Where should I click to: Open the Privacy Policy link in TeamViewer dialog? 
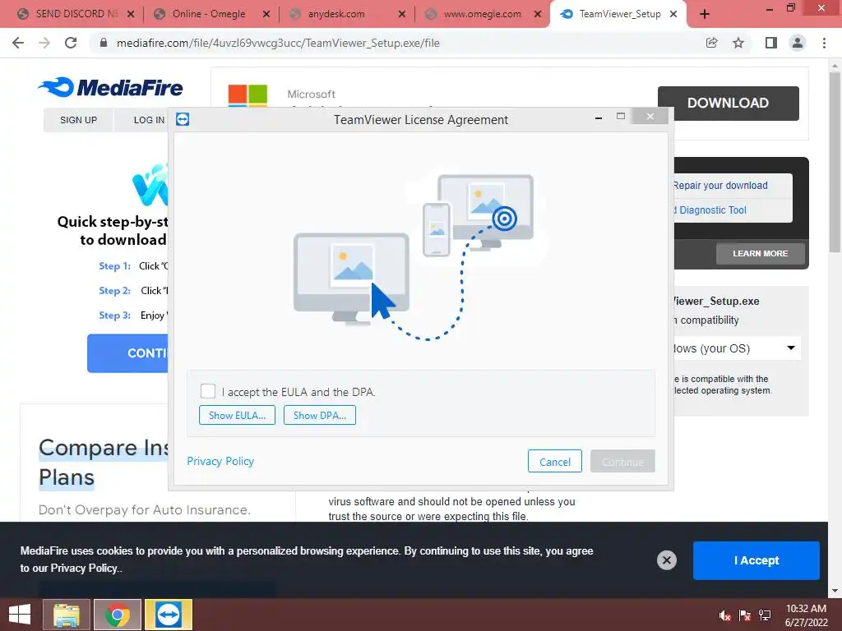[x=220, y=462]
